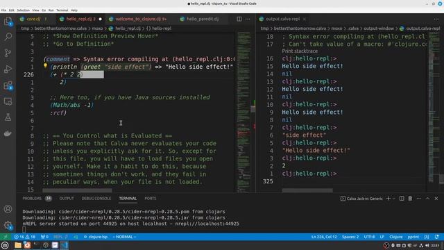Image resolution: width=444 pixels, height=250 pixels.
Task: Switch to the hello_paredit.clj tab
Action: (x=203, y=19)
